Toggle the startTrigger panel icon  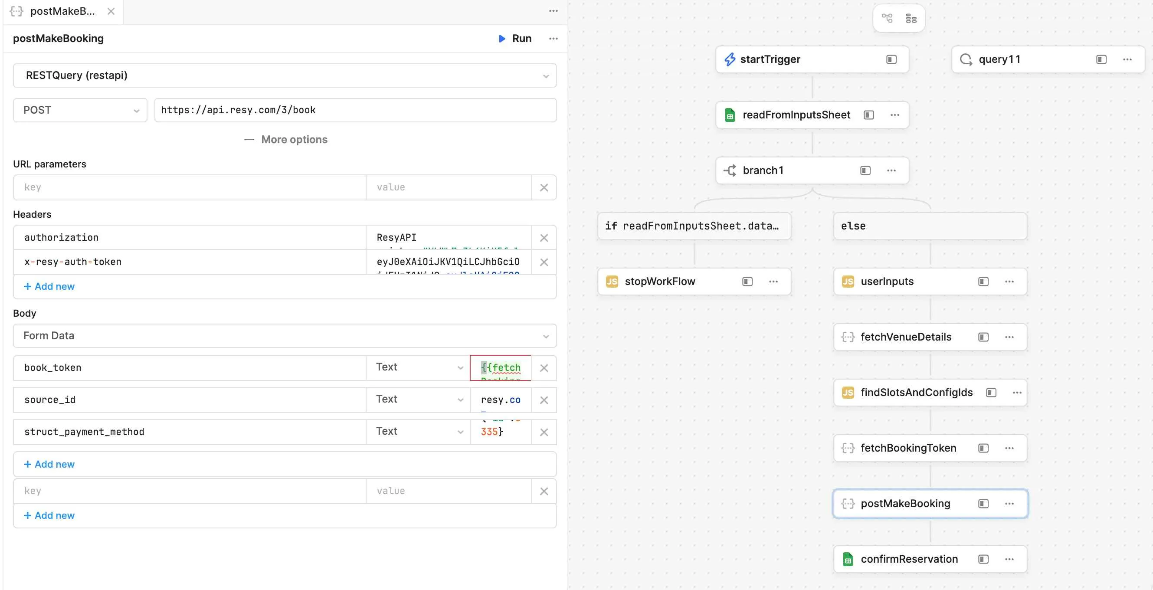(x=891, y=59)
